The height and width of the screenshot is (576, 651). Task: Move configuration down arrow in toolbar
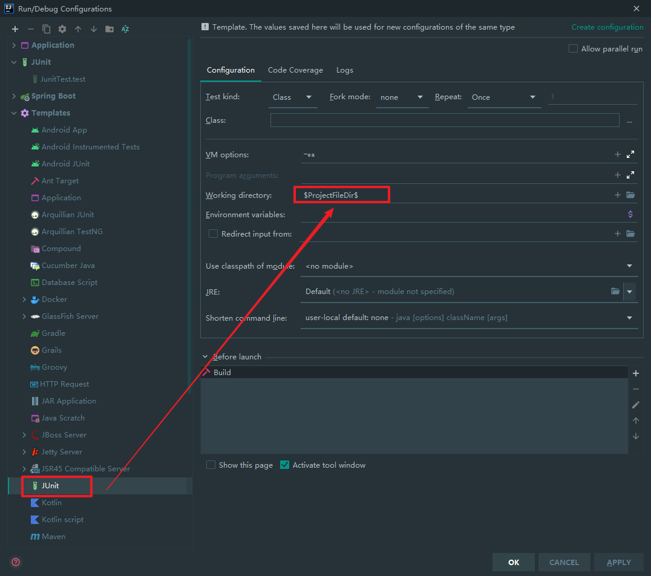[94, 29]
